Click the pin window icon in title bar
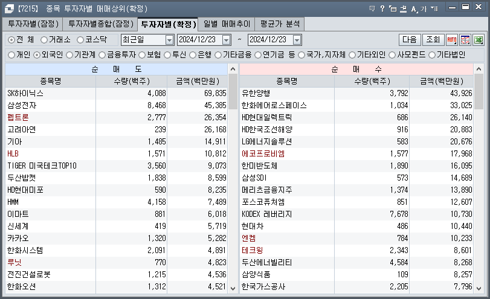Viewport: 490px width, 299px height. tap(403, 8)
